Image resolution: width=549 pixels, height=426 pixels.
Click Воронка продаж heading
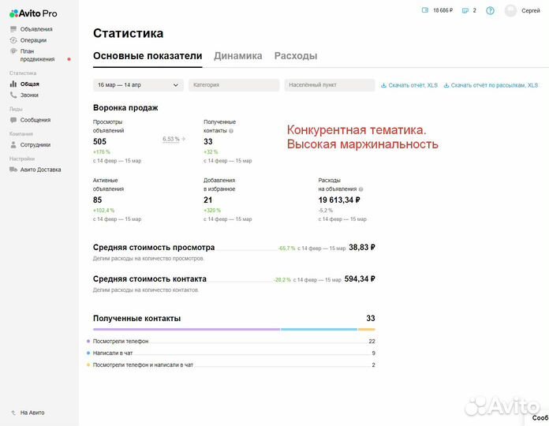coord(125,108)
